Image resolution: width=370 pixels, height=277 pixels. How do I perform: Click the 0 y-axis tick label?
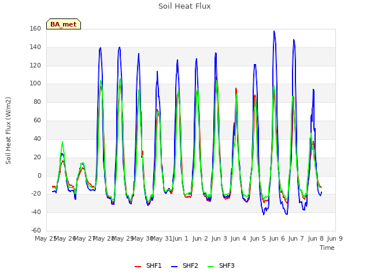tap(39, 175)
